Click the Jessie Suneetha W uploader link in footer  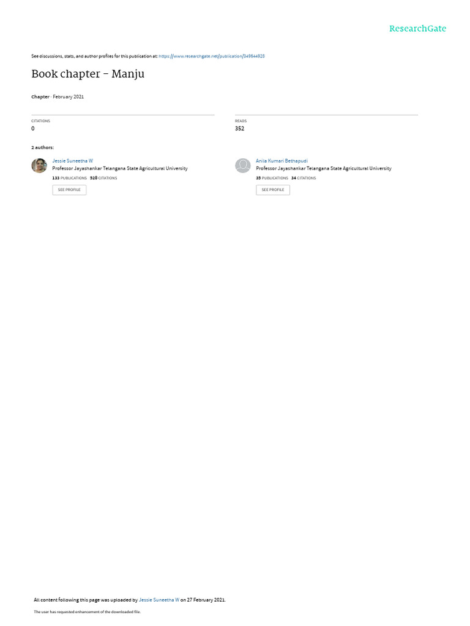pos(159,600)
